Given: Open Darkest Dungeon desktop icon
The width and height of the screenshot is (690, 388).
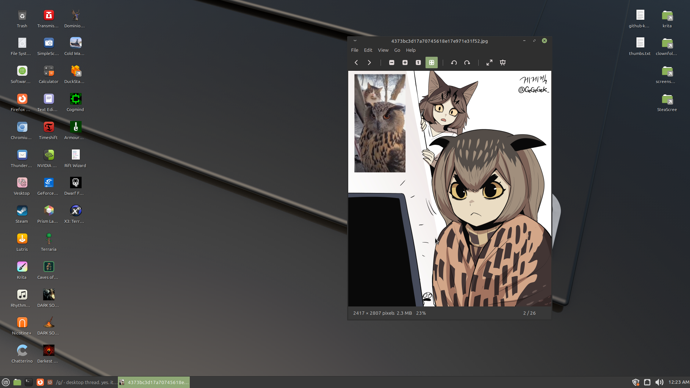Looking at the screenshot, I should click(x=48, y=354).
